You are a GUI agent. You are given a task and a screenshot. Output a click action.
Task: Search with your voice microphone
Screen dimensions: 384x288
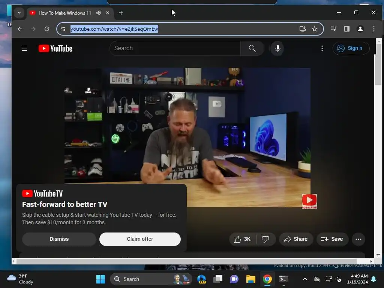(x=277, y=48)
